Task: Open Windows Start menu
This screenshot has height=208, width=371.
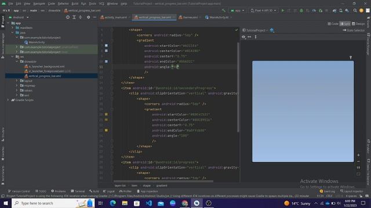Action: click(5, 203)
